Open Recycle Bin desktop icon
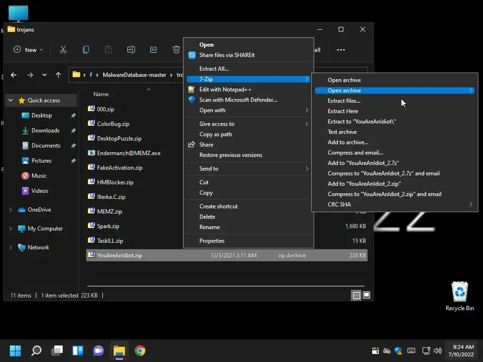Image resolution: width=483 pixels, height=362 pixels. click(x=459, y=296)
